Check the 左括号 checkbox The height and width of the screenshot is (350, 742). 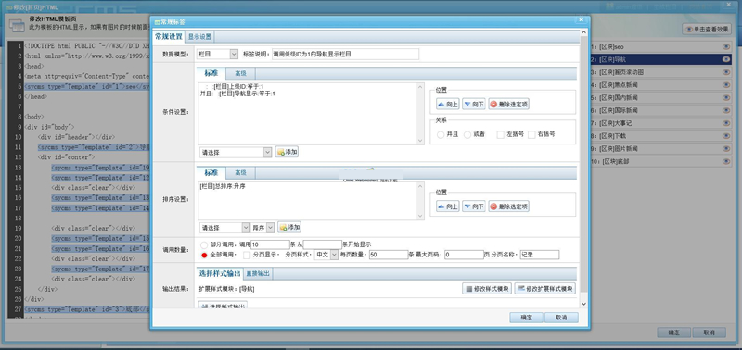[500, 134]
